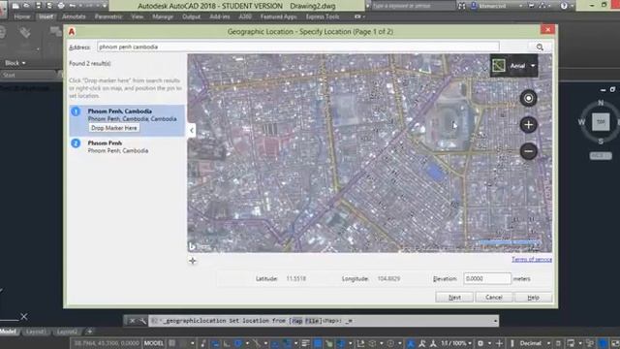620x349 pixels.
Task: Select first result Phnom Penh, Cambodia
Action: 127,120
